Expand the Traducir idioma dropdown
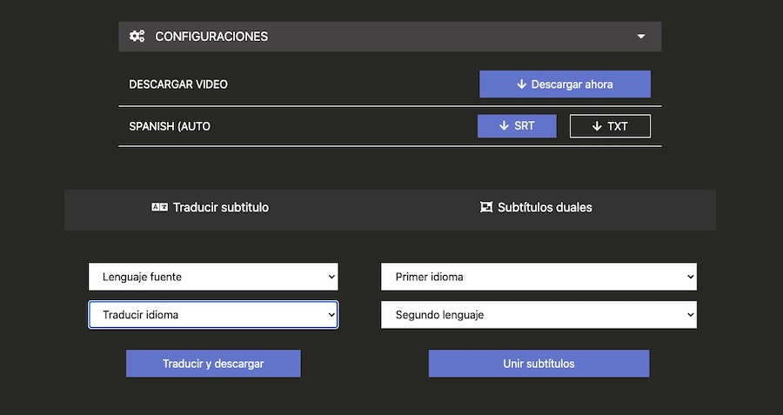 [213, 315]
